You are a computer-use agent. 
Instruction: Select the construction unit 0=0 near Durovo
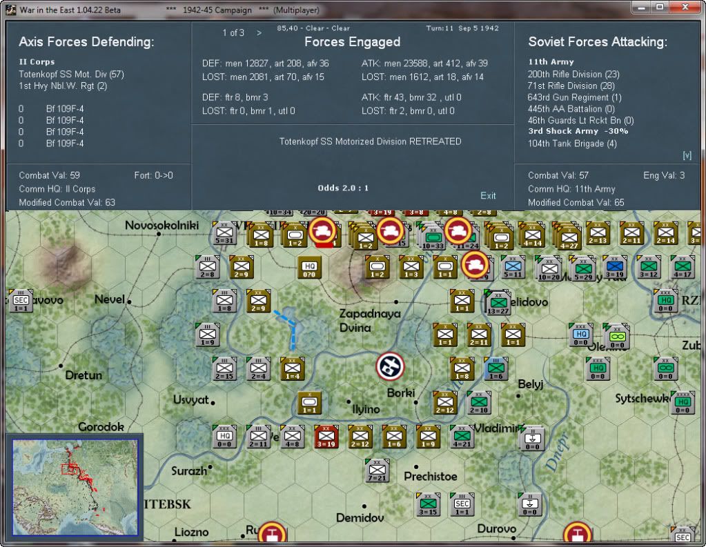pyautogui.click(x=529, y=504)
